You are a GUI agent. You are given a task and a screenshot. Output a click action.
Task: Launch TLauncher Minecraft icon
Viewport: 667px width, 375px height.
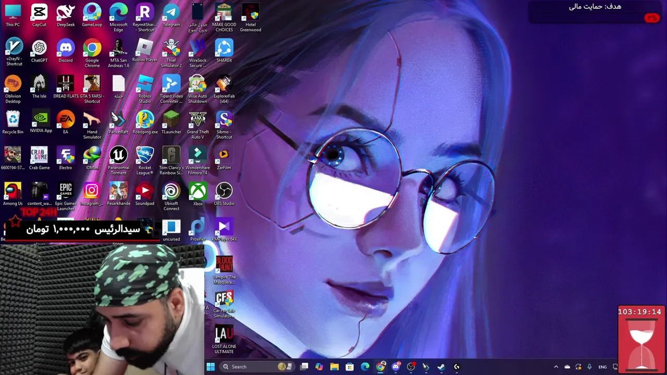click(x=171, y=122)
